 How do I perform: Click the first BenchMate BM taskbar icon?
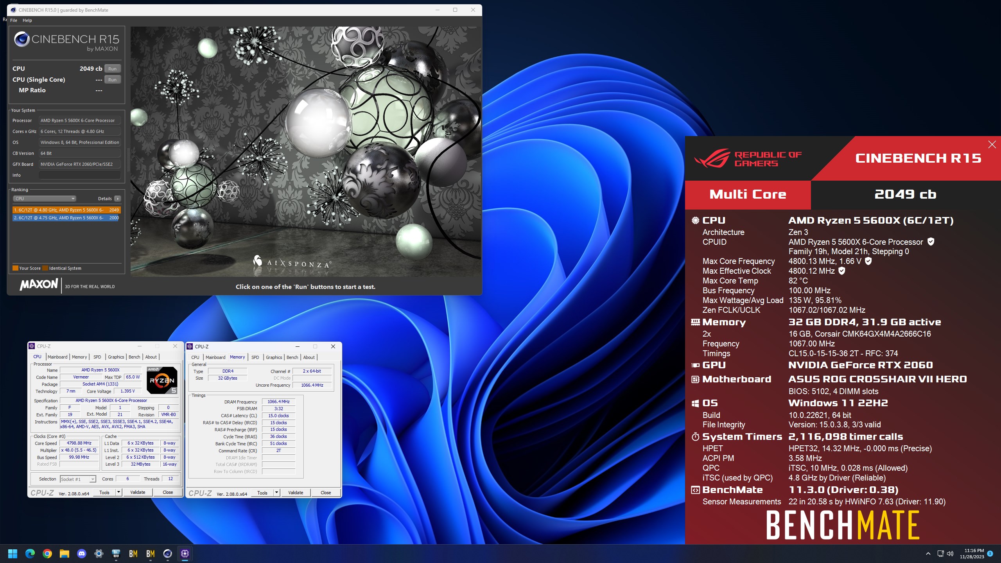[x=133, y=554]
